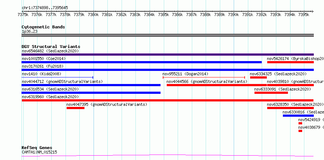Screen dimensions: 324x160
Task: Open the nsv6328350 (Sedlazeck2020) label
Action: click(x=295, y=104)
